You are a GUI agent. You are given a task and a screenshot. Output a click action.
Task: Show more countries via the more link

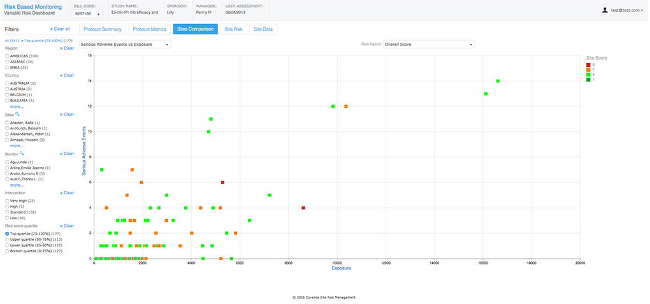[17, 106]
